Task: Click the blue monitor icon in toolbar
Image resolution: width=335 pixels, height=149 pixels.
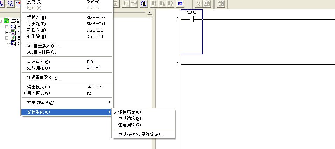Action: [x=180, y=4]
